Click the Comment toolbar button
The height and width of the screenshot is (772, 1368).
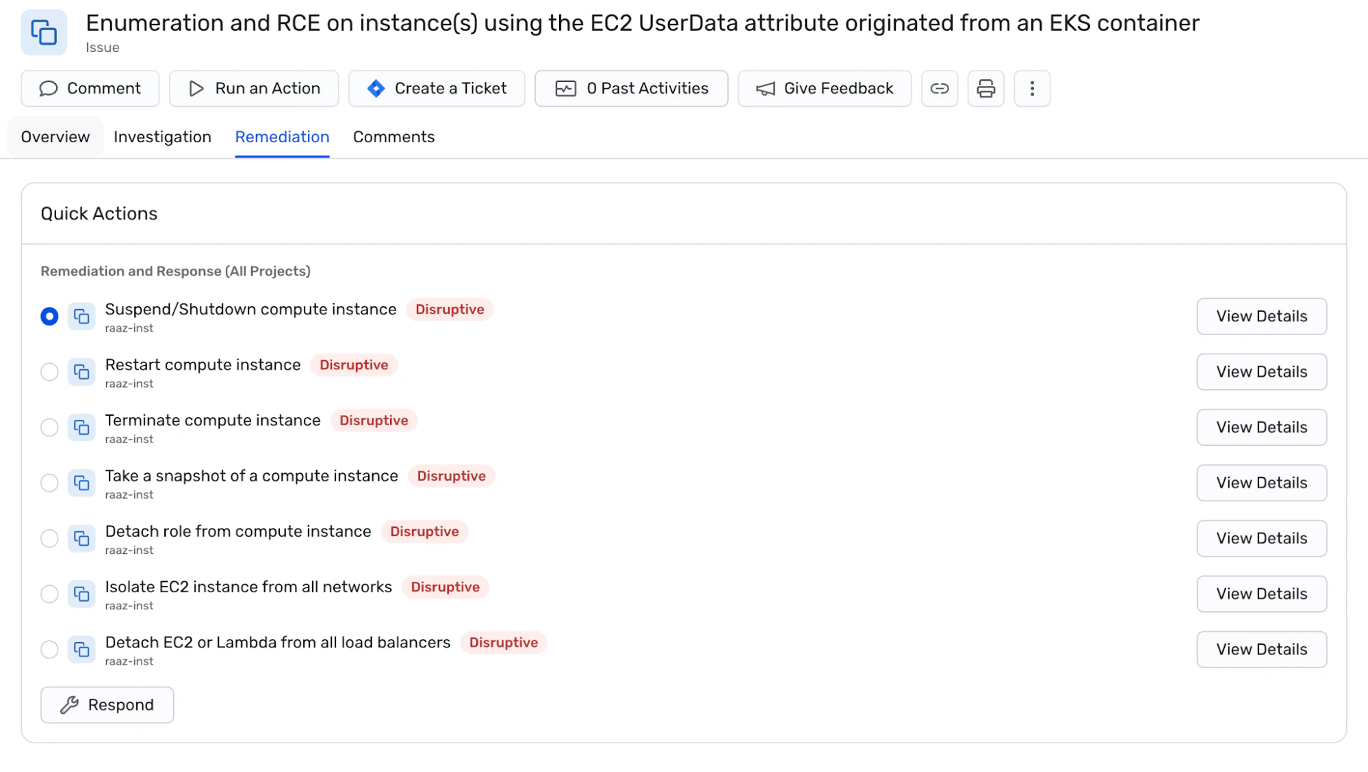click(90, 89)
